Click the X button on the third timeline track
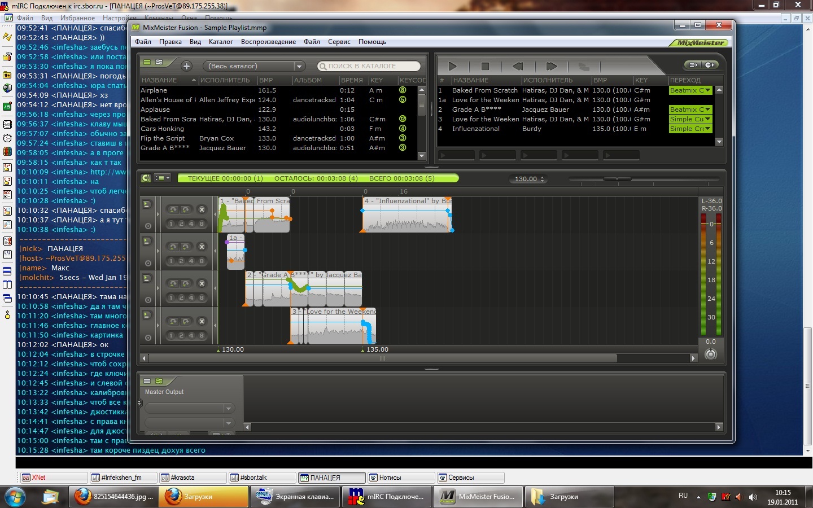 click(x=202, y=283)
